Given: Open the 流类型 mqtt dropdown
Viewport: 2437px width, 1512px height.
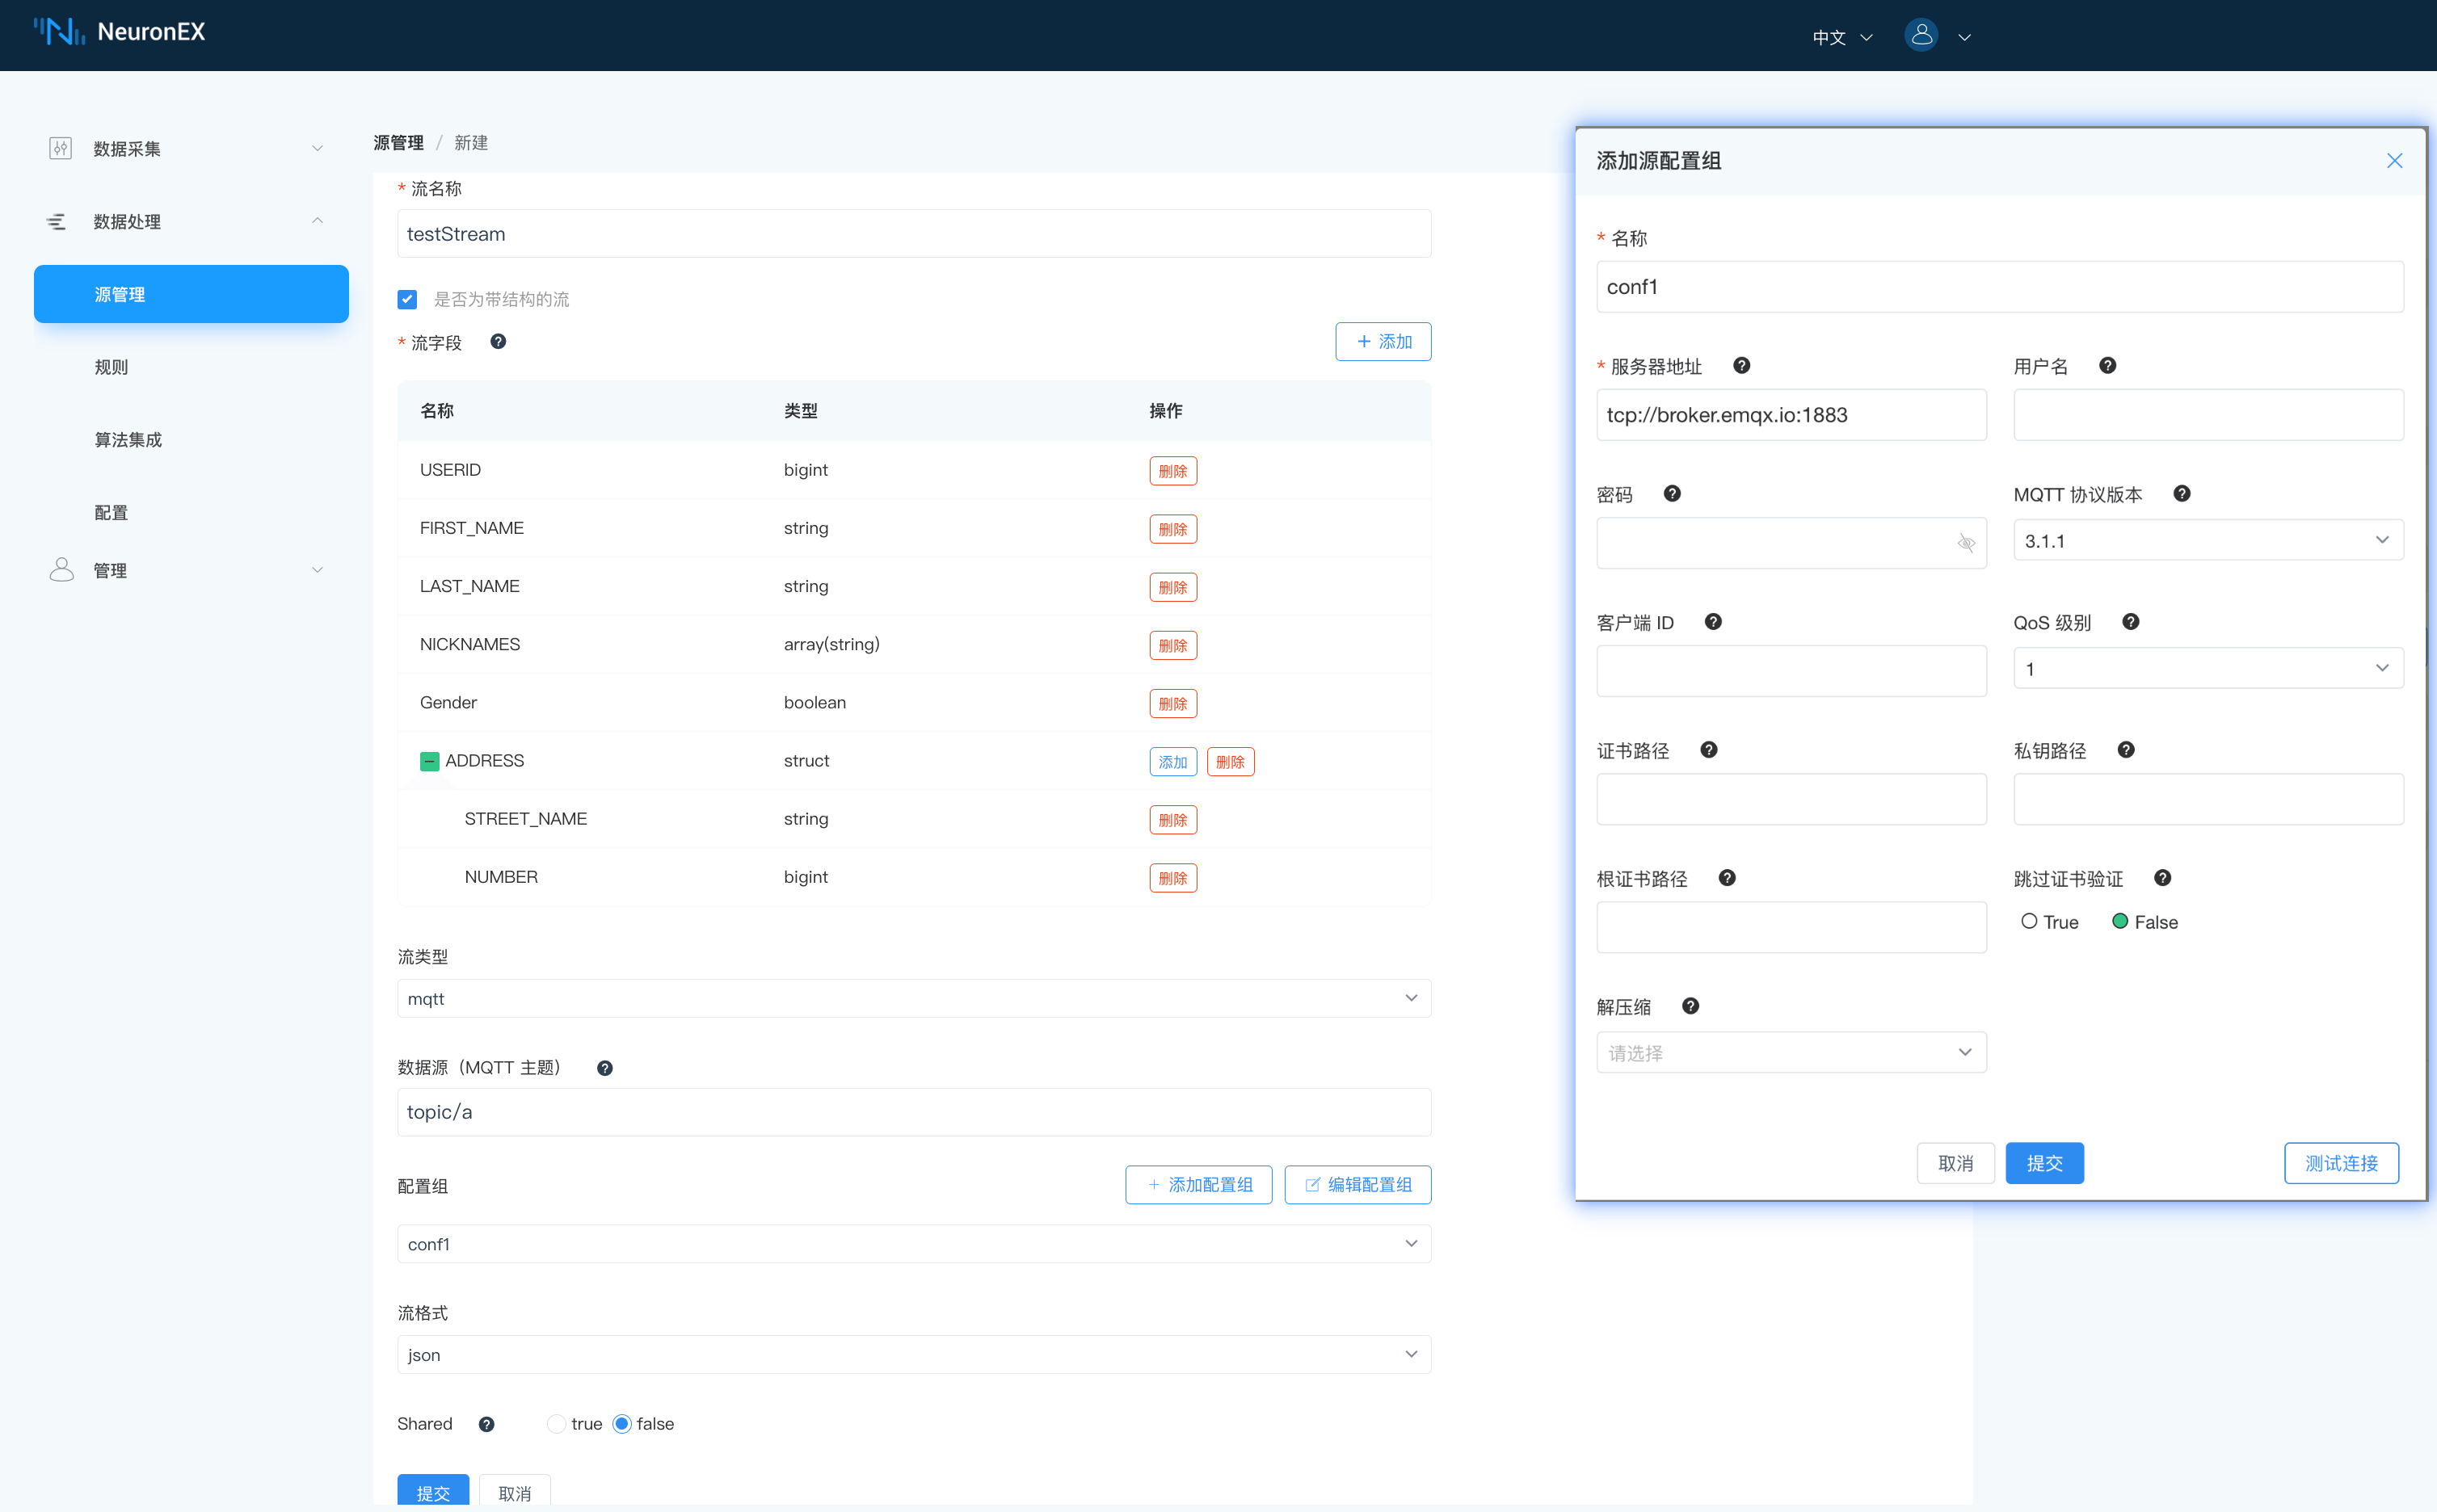Looking at the screenshot, I should tap(912, 998).
